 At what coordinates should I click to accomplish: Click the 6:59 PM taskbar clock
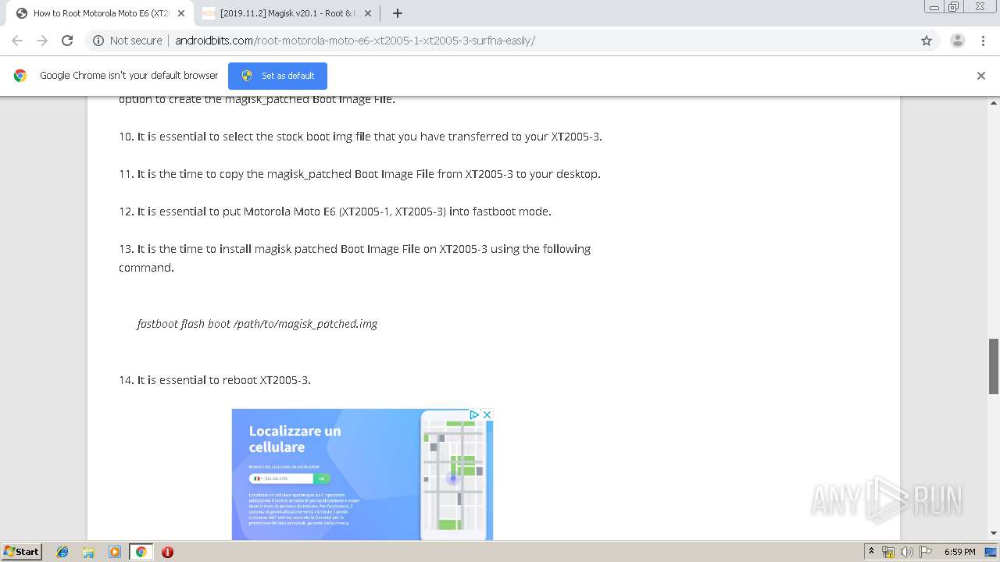tap(959, 552)
